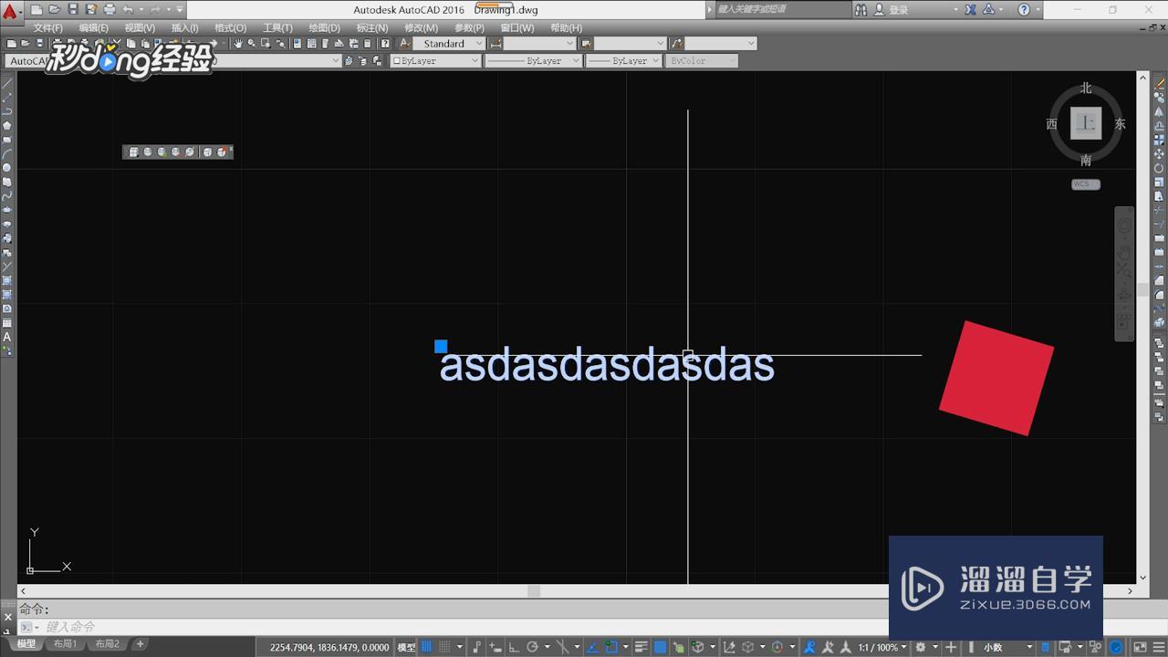Toggle dynamic input in status bar
The image size is (1168, 657).
coord(495,647)
